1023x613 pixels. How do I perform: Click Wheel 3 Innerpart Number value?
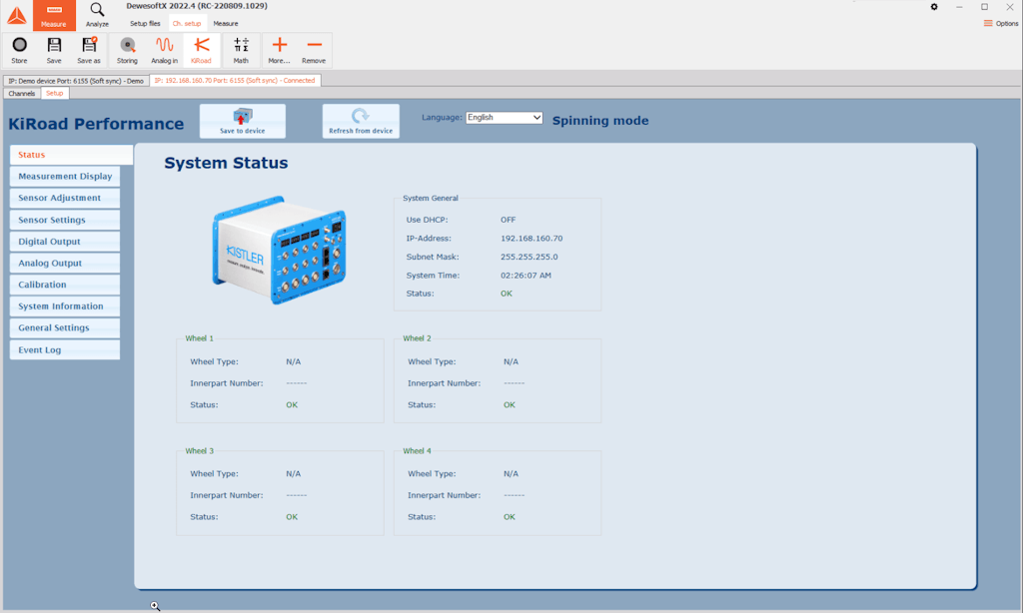click(x=296, y=495)
